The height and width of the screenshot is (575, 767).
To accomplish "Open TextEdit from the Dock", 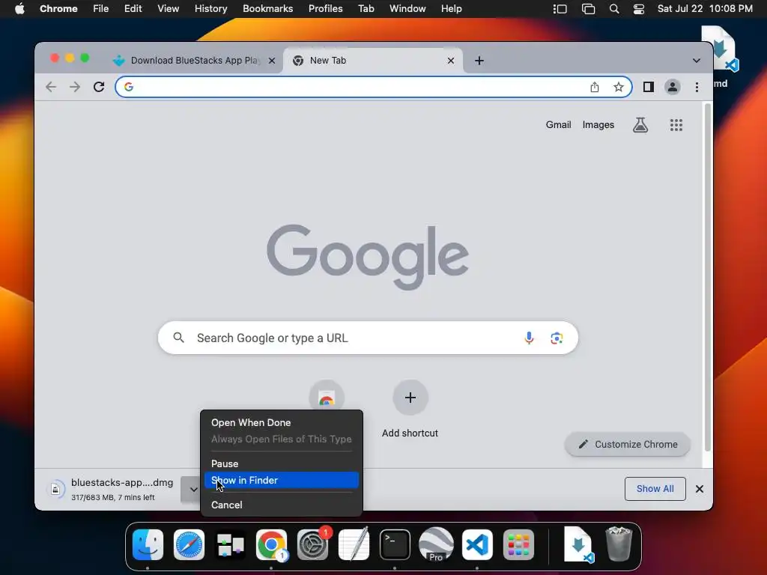I will tap(354, 544).
